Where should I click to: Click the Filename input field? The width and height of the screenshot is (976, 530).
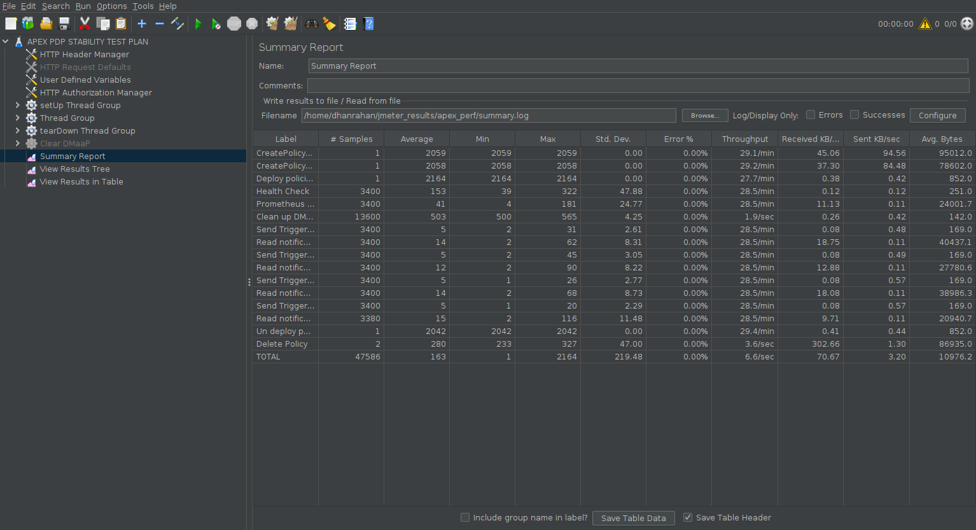pos(489,115)
